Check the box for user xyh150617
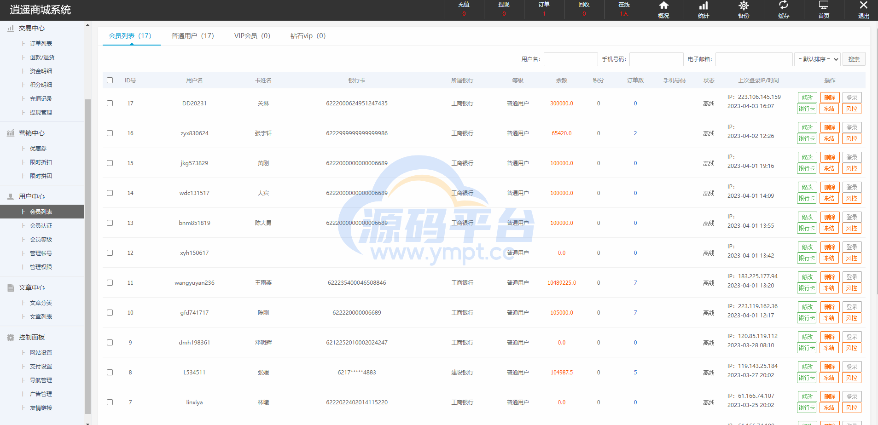The image size is (878, 425). 110,253
